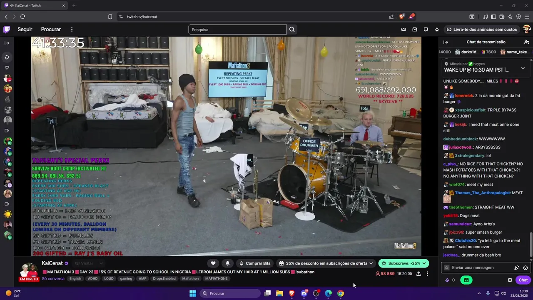The height and width of the screenshot is (300, 533).
Task: Bookmark the page with bookmark icon
Action: tap(110, 17)
